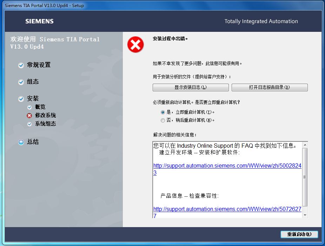Select the 概览 sub-step
The image size is (325, 246).
[40, 107]
